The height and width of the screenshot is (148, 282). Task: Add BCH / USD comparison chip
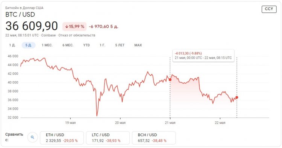click(x=154, y=138)
